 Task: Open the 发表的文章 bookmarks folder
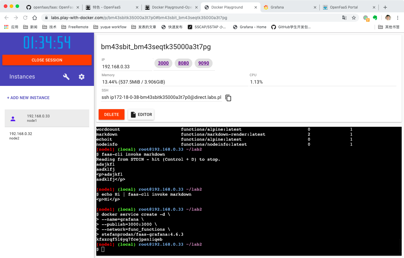click(144, 27)
